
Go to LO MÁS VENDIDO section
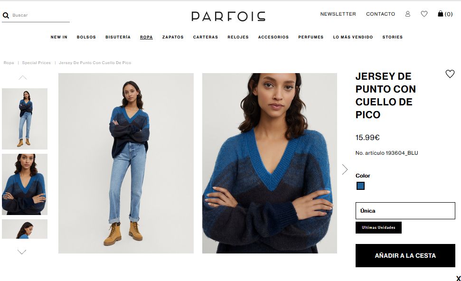[353, 37]
